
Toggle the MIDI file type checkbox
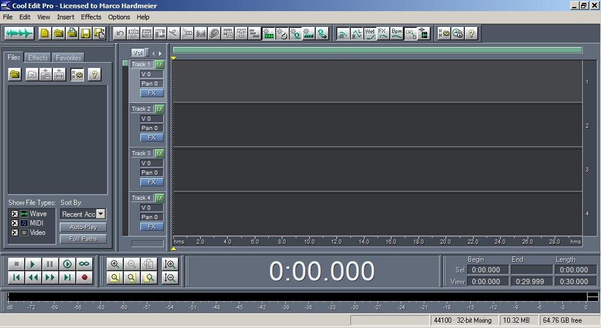(x=15, y=223)
